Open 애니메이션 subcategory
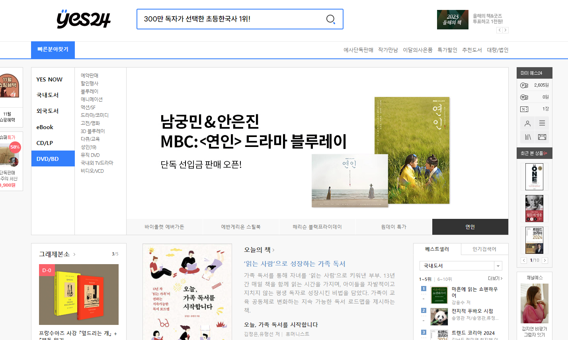The width and height of the screenshot is (568, 340). pyautogui.click(x=92, y=99)
